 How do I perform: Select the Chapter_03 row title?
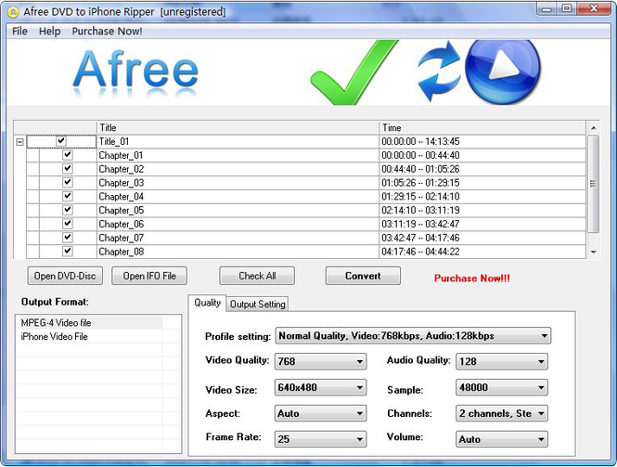click(x=122, y=183)
